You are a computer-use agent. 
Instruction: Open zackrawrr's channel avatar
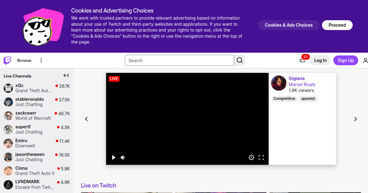pyautogui.click(x=8, y=116)
